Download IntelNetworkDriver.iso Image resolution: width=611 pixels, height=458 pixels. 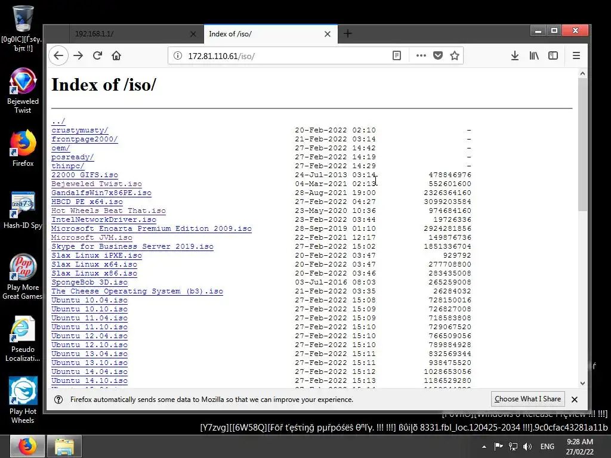104,219
